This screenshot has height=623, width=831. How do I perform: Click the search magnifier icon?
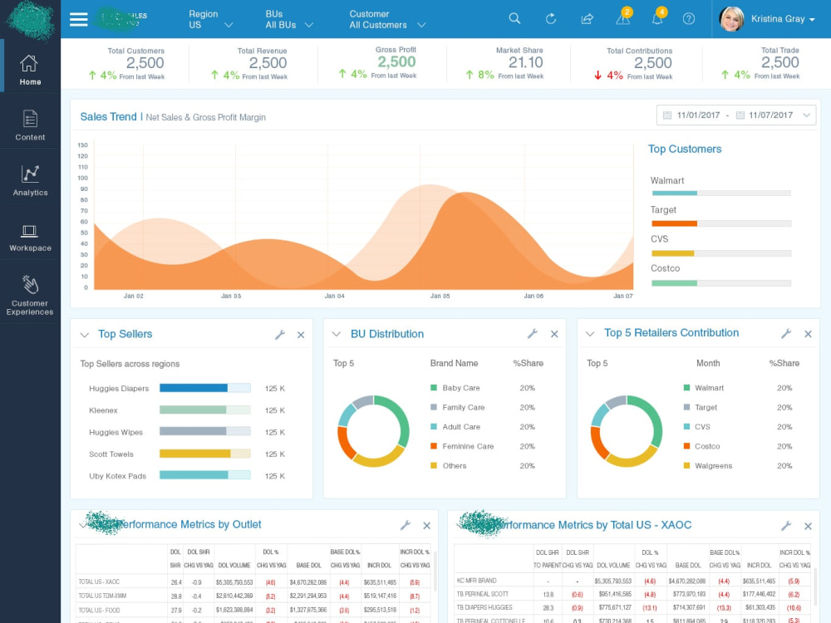point(514,18)
